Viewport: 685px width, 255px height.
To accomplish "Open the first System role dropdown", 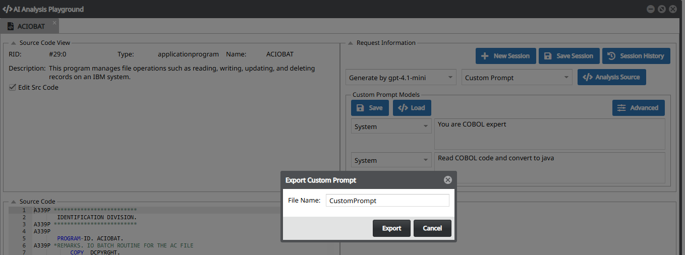I will point(391,127).
